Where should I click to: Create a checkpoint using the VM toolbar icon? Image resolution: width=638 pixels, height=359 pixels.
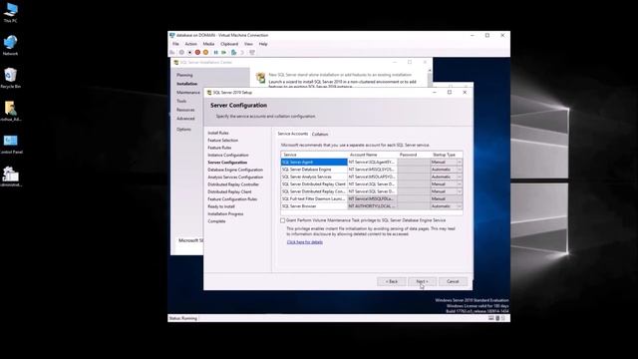[x=233, y=52]
